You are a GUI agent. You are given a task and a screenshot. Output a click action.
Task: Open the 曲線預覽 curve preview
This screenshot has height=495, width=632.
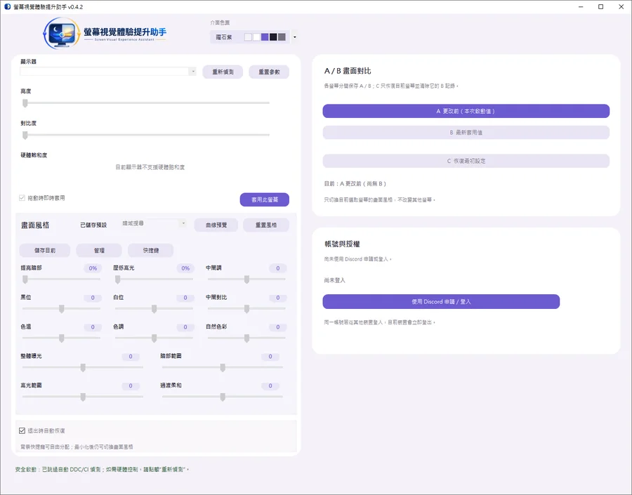point(216,225)
